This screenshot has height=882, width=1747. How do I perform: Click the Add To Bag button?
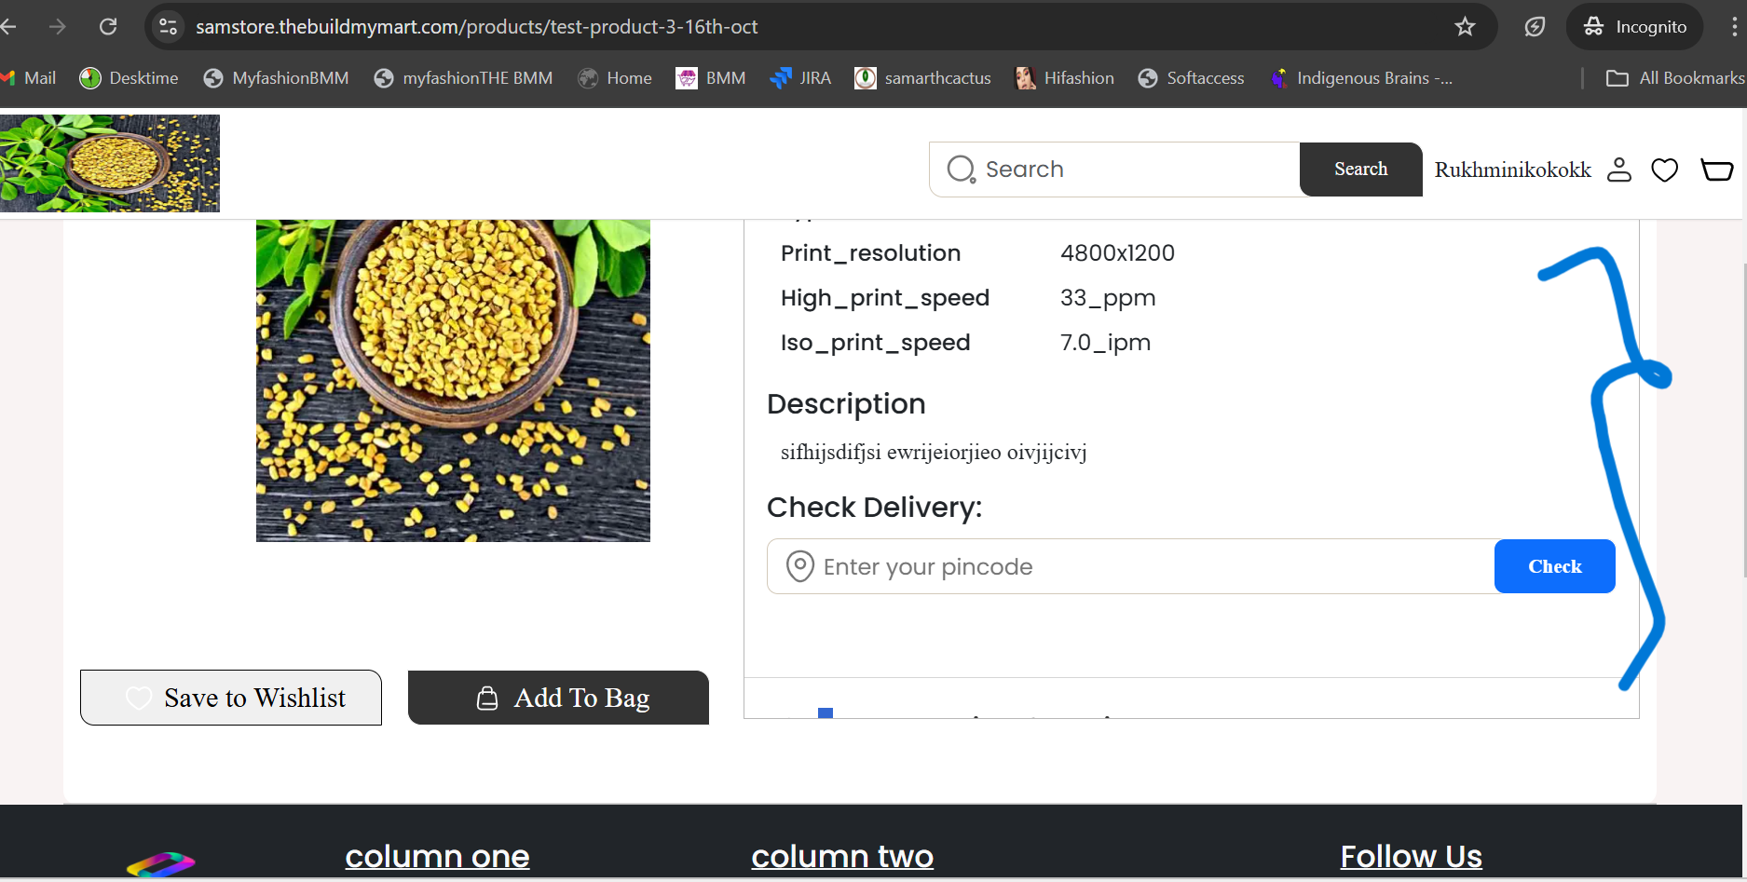(558, 698)
